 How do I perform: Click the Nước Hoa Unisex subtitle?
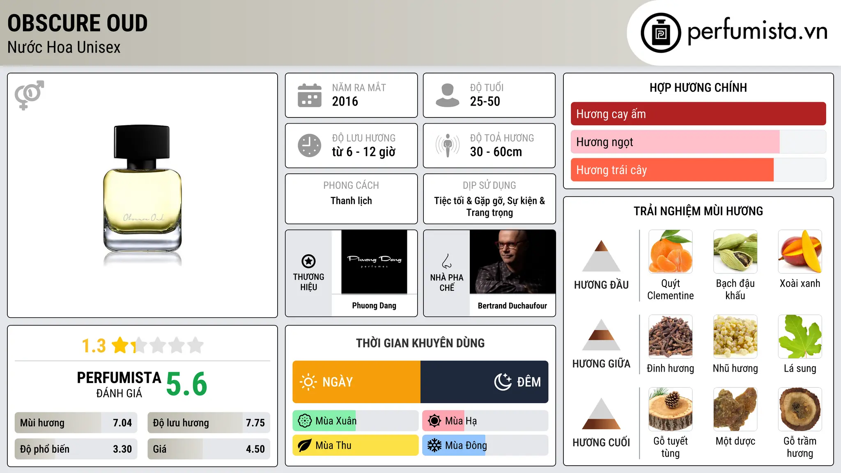point(64,47)
